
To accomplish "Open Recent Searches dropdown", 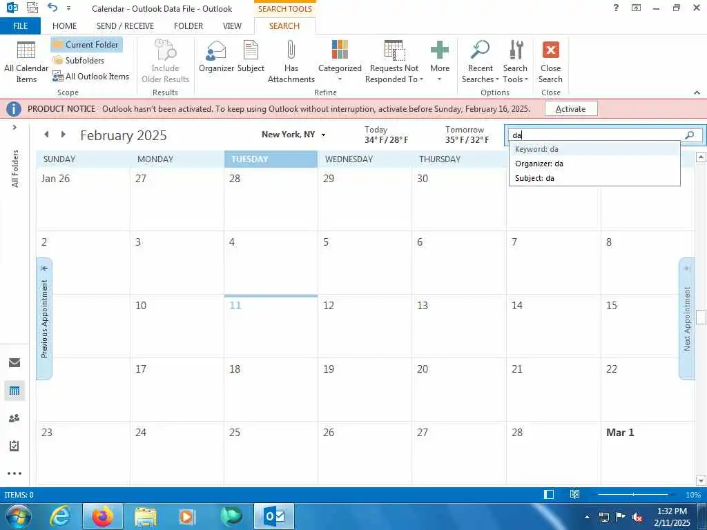I will tap(480, 61).
